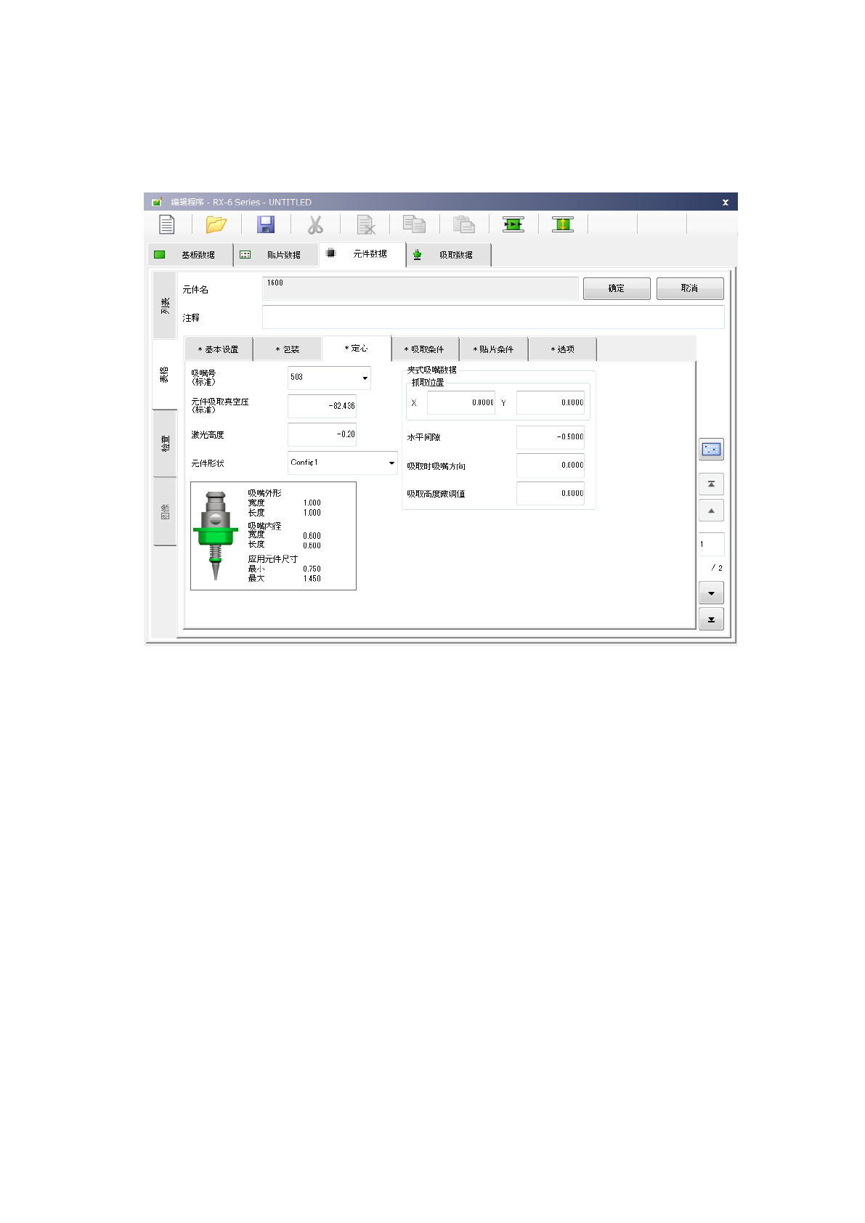Screen dimensions: 865x1223
Task: Open the 选项 sub-tab
Action: click(x=563, y=349)
